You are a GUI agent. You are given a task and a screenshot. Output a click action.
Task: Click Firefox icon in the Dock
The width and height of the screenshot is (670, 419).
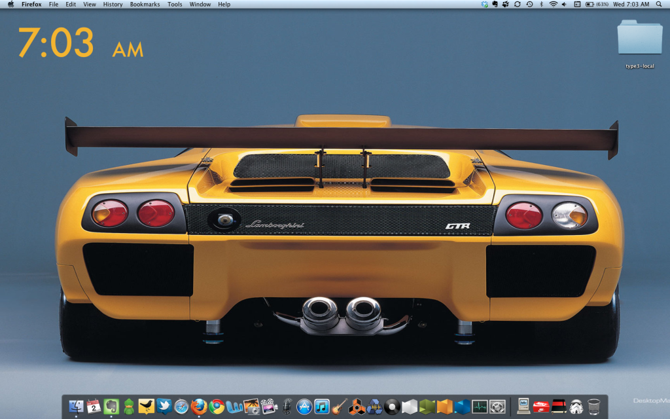click(x=199, y=406)
